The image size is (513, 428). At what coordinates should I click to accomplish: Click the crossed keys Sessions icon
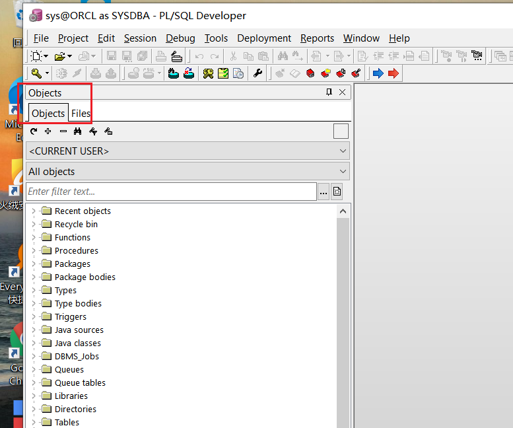click(208, 73)
